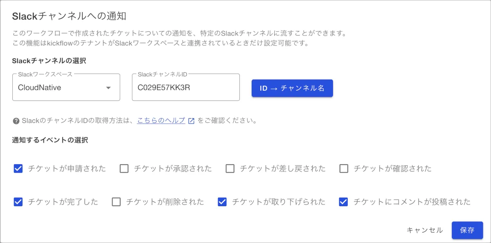This screenshot has height=243, width=491.
Task: Click the チケットが承認された label text
Action: 173,169
